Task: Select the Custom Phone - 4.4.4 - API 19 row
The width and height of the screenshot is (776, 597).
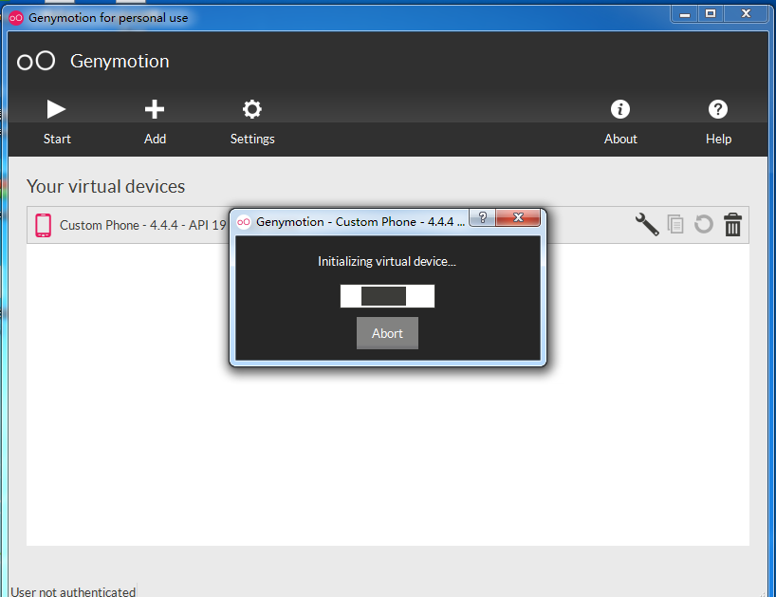Action: (387, 225)
